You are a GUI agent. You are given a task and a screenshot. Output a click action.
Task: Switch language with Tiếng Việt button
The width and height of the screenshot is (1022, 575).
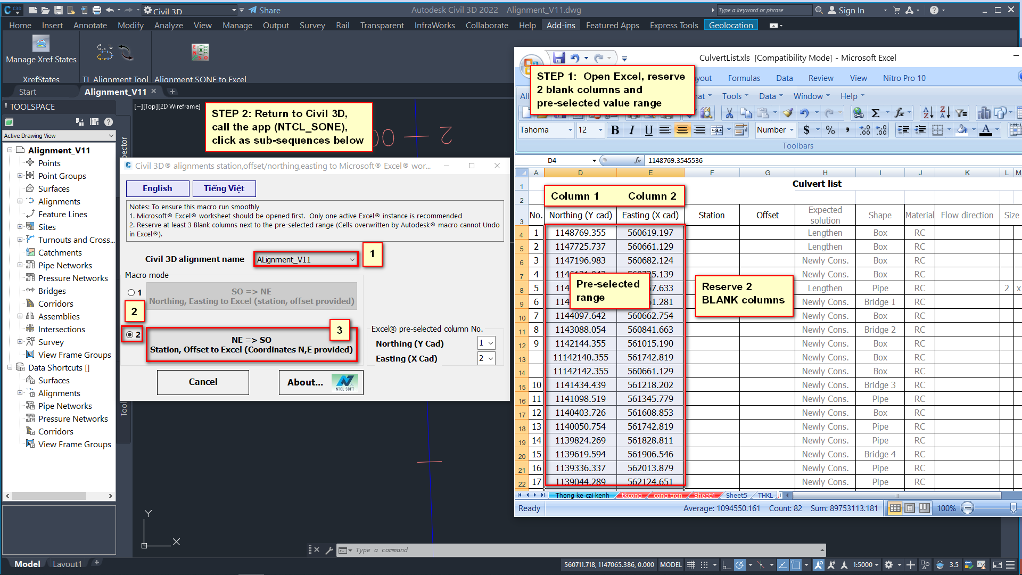click(224, 188)
